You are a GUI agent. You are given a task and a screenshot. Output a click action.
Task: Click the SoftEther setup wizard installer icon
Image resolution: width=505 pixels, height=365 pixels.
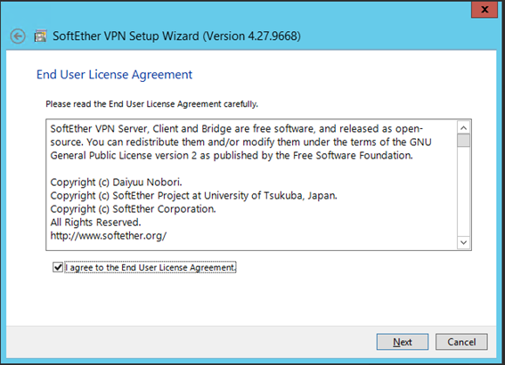[x=41, y=36]
